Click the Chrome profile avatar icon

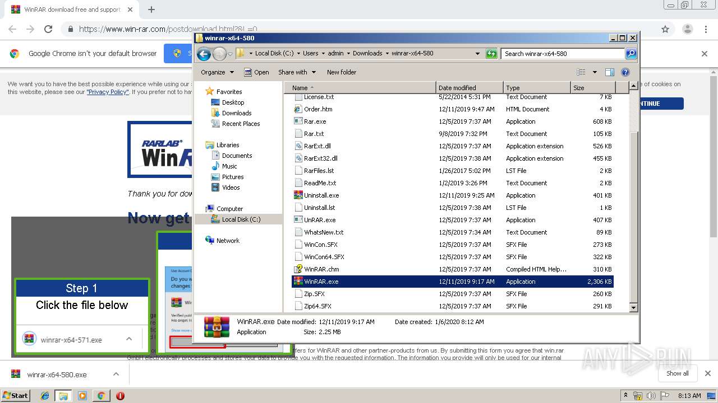pyautogui.click(x=687, y=29)
